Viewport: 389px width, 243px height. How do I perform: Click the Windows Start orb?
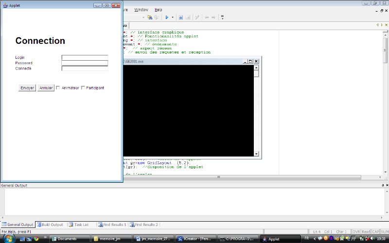point(9,239)
